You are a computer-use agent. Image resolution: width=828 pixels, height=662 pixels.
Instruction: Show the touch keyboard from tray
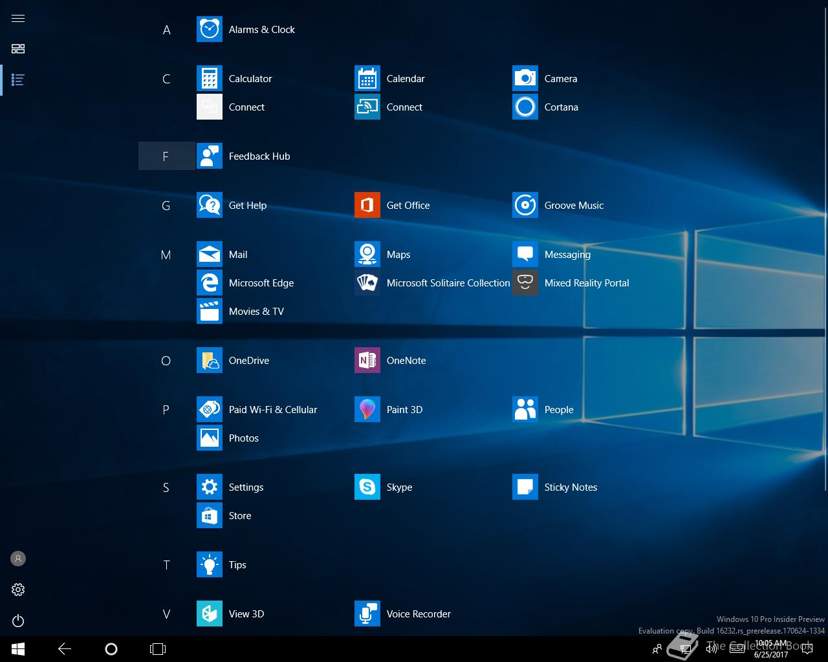coord(737,649)
